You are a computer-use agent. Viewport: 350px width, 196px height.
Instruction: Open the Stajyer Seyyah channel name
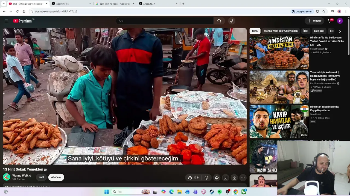[x=317, y=49]
